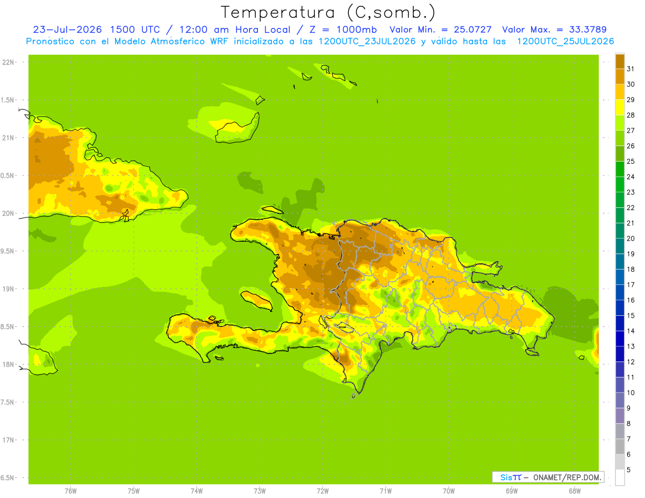
Task: Click the "7.5N" latitude axis label
Action: (x=8, y=402)
